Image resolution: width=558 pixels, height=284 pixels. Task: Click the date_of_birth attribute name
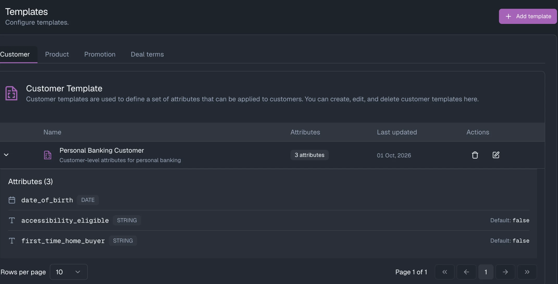click(x=47, y=200)
